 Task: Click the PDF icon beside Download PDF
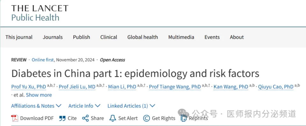coord(15,118)
